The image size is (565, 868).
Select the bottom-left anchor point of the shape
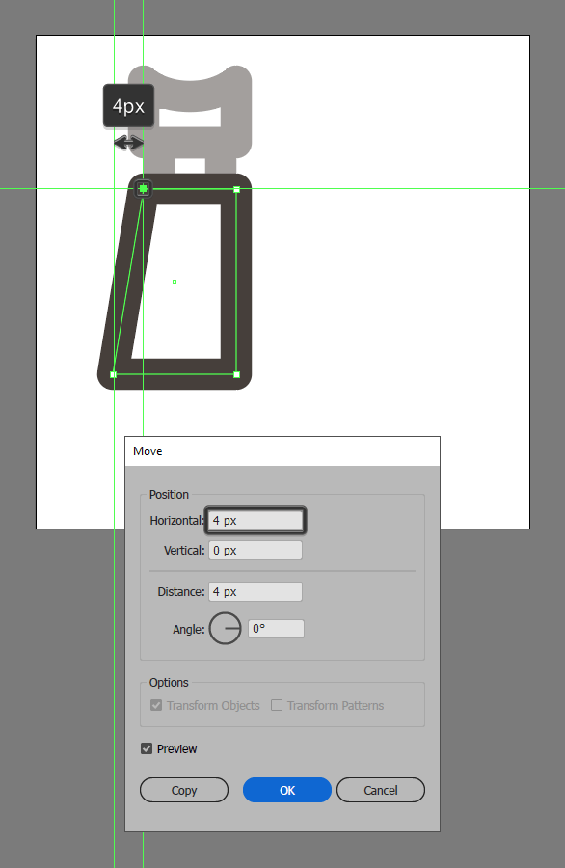pos(114,375)
